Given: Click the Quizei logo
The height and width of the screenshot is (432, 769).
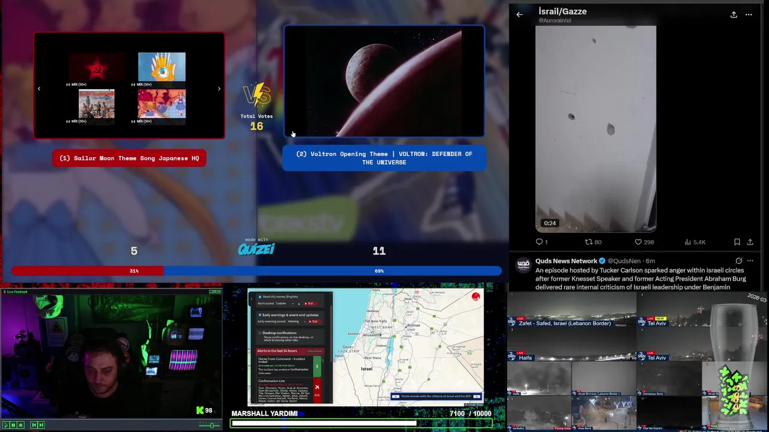Looking at the screenshot, I should (257, 249).
